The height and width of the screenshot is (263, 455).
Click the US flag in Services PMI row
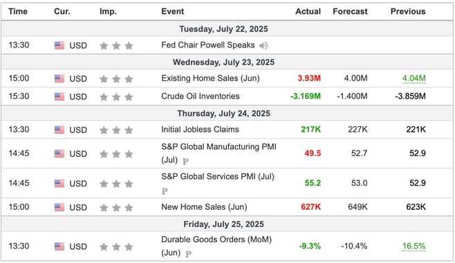point(59,184)
